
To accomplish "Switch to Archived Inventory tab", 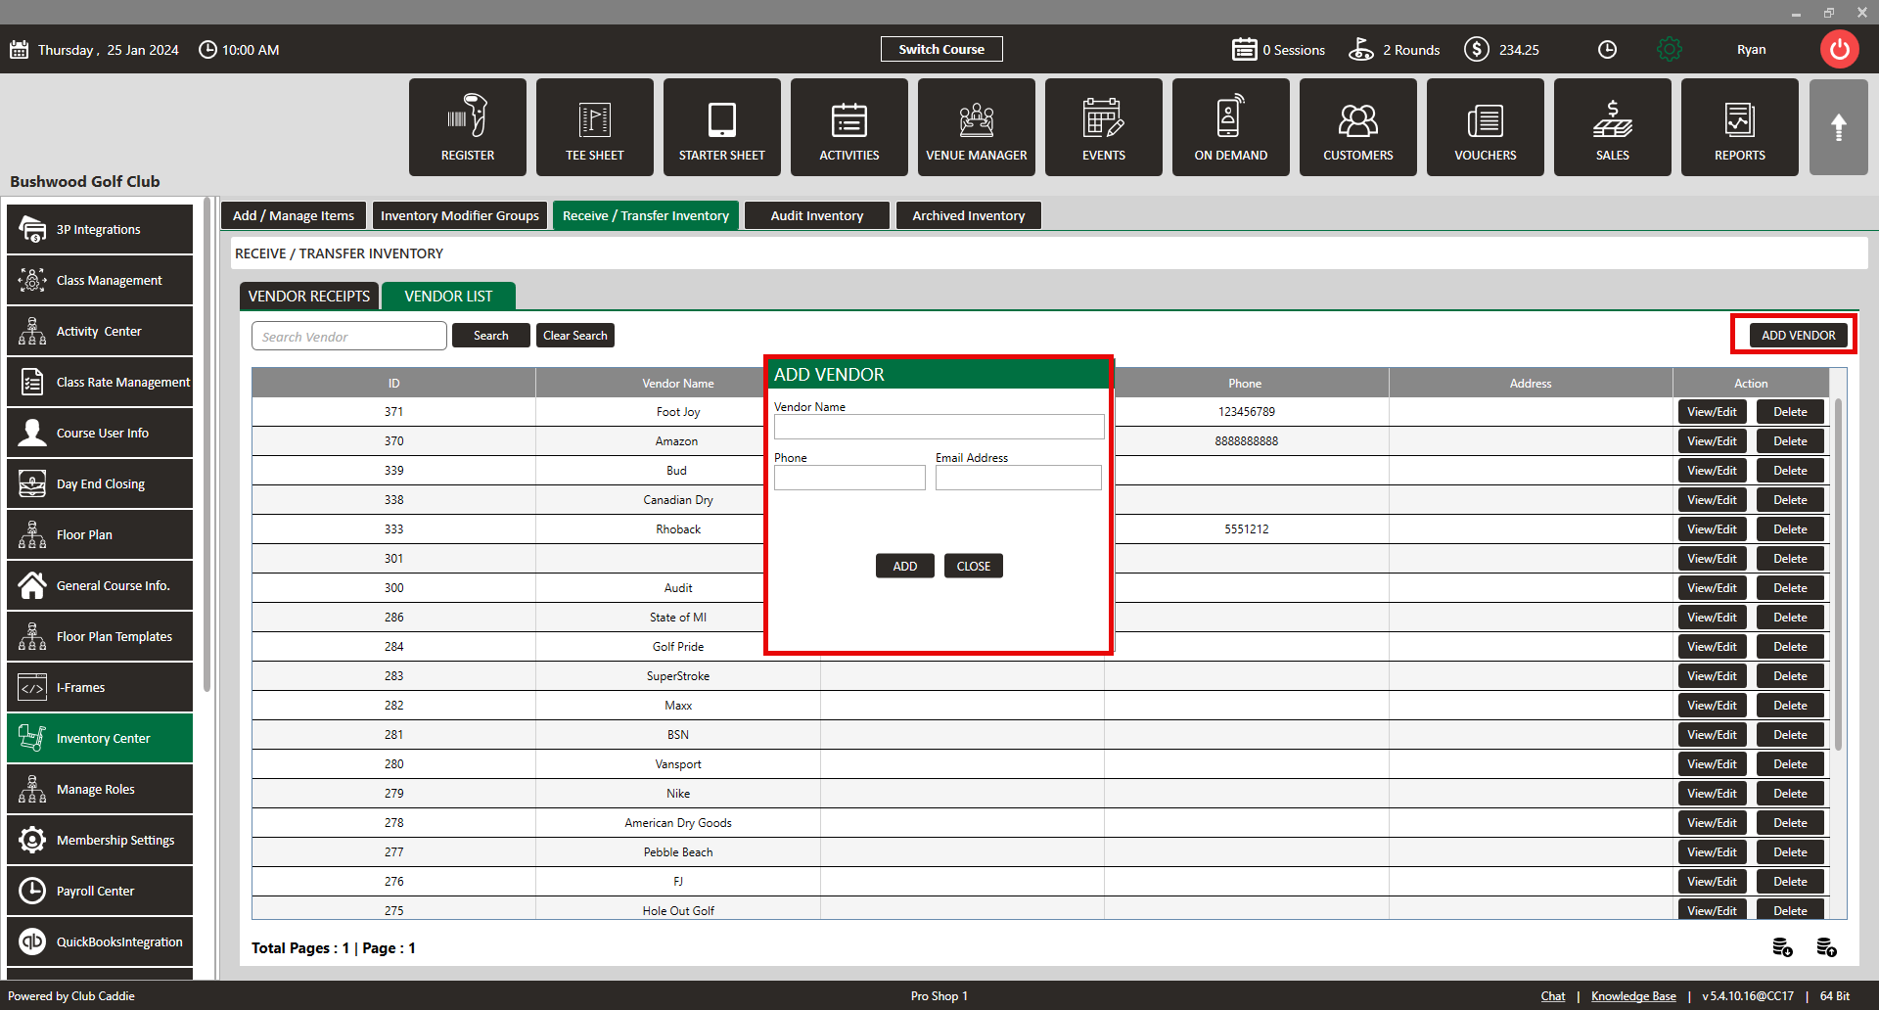I will coord(969,215).
